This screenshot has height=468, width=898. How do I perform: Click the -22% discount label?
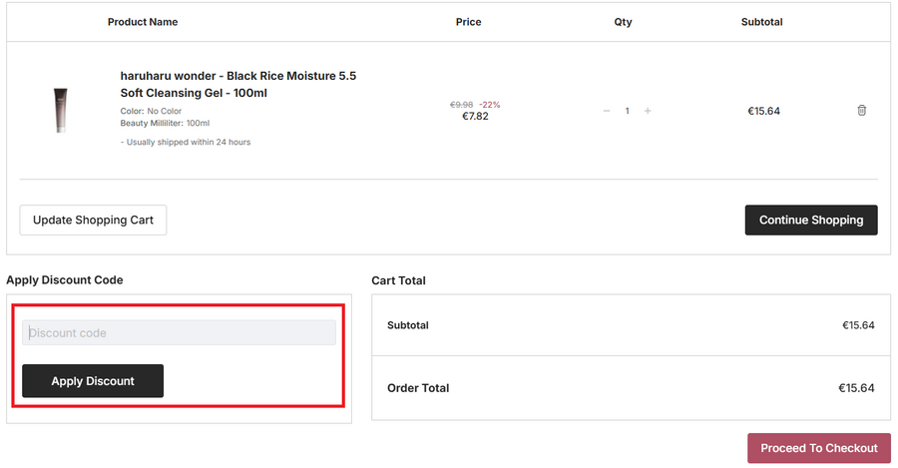tap(489, 104)
